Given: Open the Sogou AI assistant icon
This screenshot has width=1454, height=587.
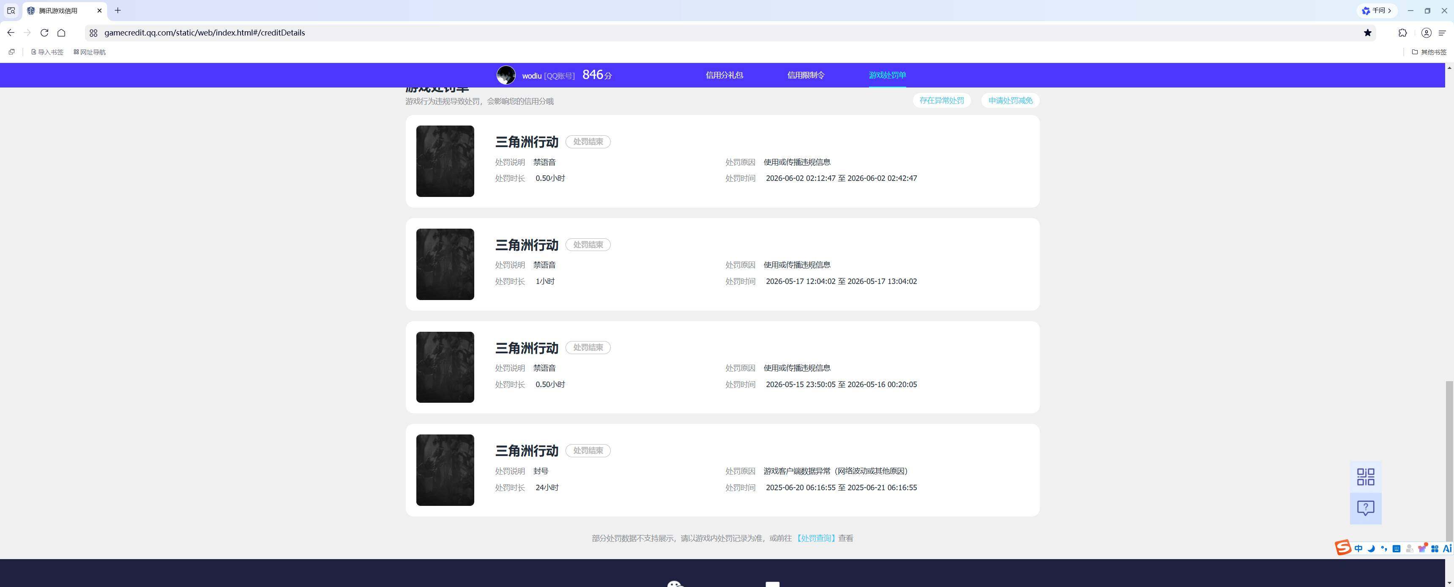Looking at the screenshot, I should pyautogui.click(x=1447, y=549).
